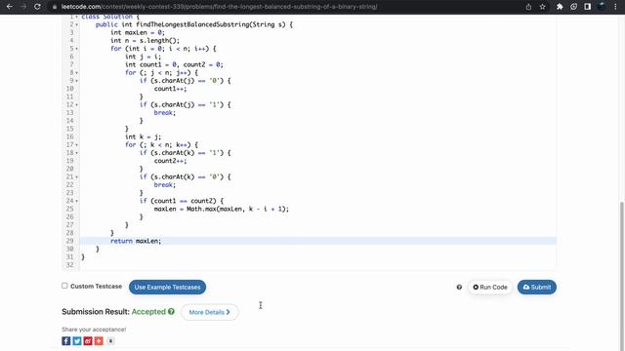This screenshot has width=625, height=351.
Task: Click 'int k = j;' code line
Action: pos(144,136)
